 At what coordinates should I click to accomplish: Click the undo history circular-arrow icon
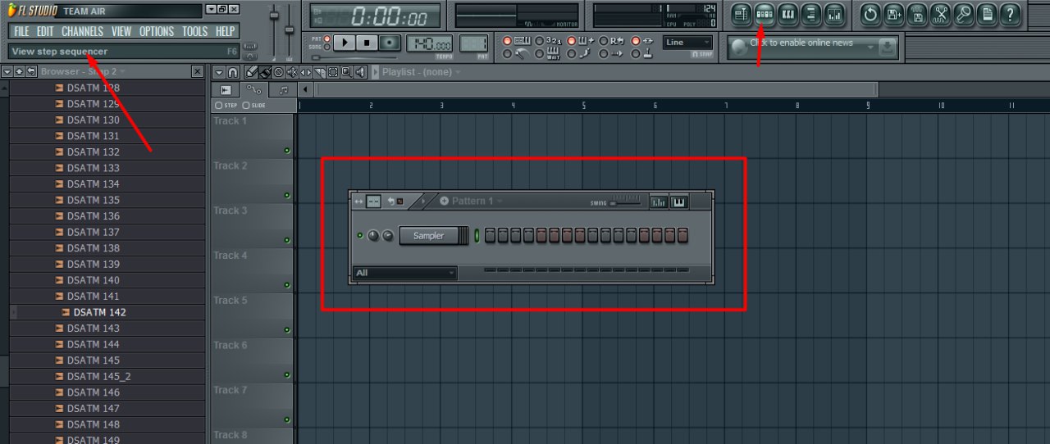pyautogui.click(x=871, y=13)
